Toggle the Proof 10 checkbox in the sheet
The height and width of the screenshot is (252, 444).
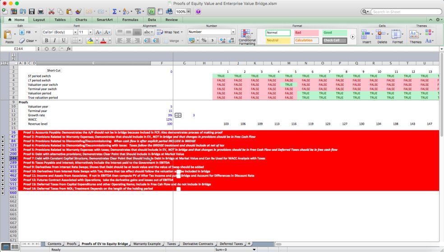coord(179,172)
